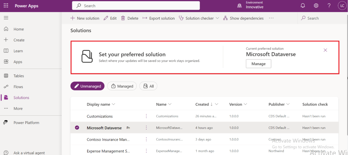Click the Environment picker icon
Screen dimensions: 348x155
pyautogui.click(x=239, y=6)
